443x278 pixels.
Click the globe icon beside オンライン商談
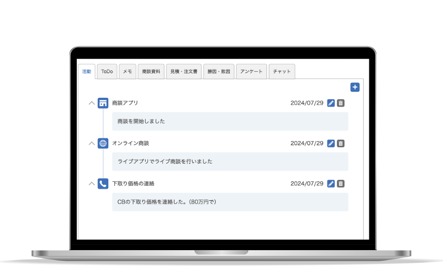tap(103, 143)
